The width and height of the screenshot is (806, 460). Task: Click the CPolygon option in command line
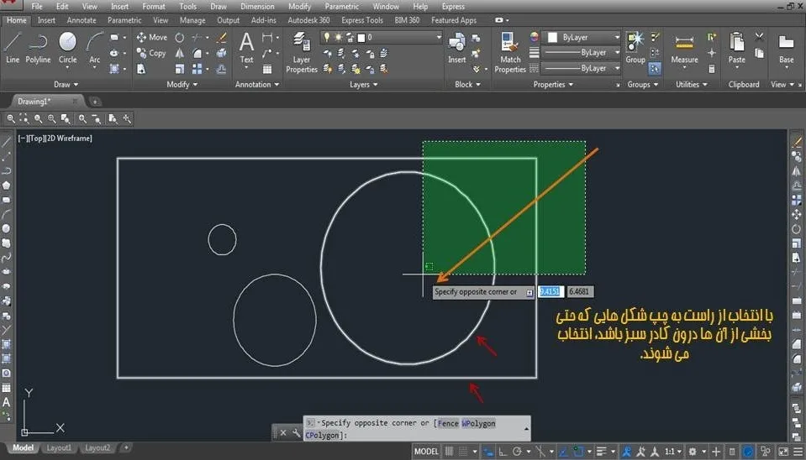[322, 436]
